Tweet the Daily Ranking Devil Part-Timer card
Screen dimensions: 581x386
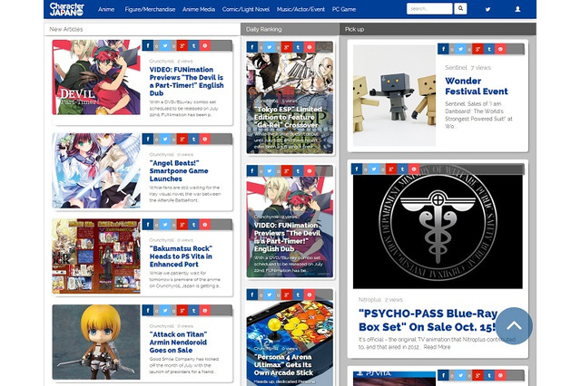coord(270,171)
